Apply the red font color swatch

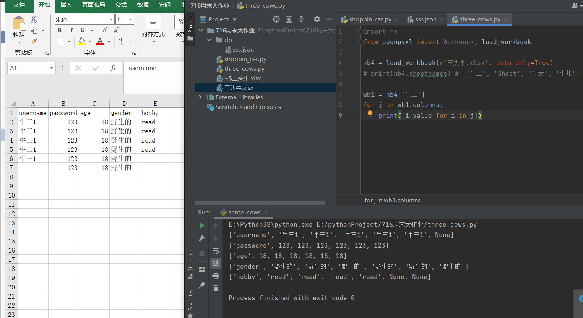pyautogui.click(x=100, y=41)
